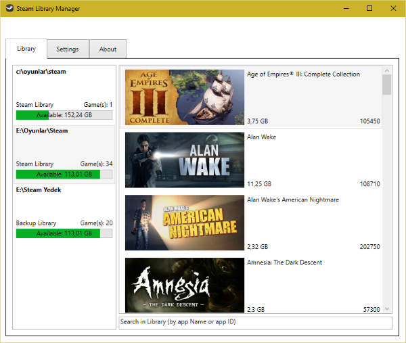Click the game list scroll up arrow
Image resolution: width=406 pixels, height=343 pixels.
(x=387, y=70)
